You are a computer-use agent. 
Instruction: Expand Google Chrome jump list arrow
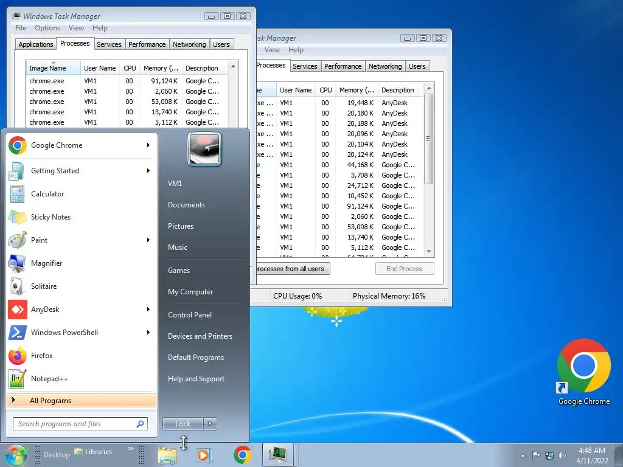pyautogui.click(x=148, y=145)
